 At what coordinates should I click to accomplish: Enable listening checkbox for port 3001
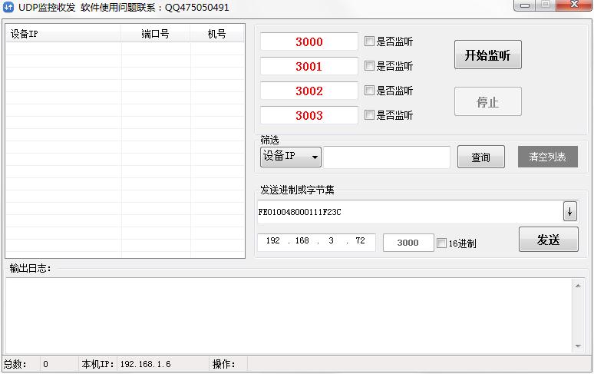point(370,66)
